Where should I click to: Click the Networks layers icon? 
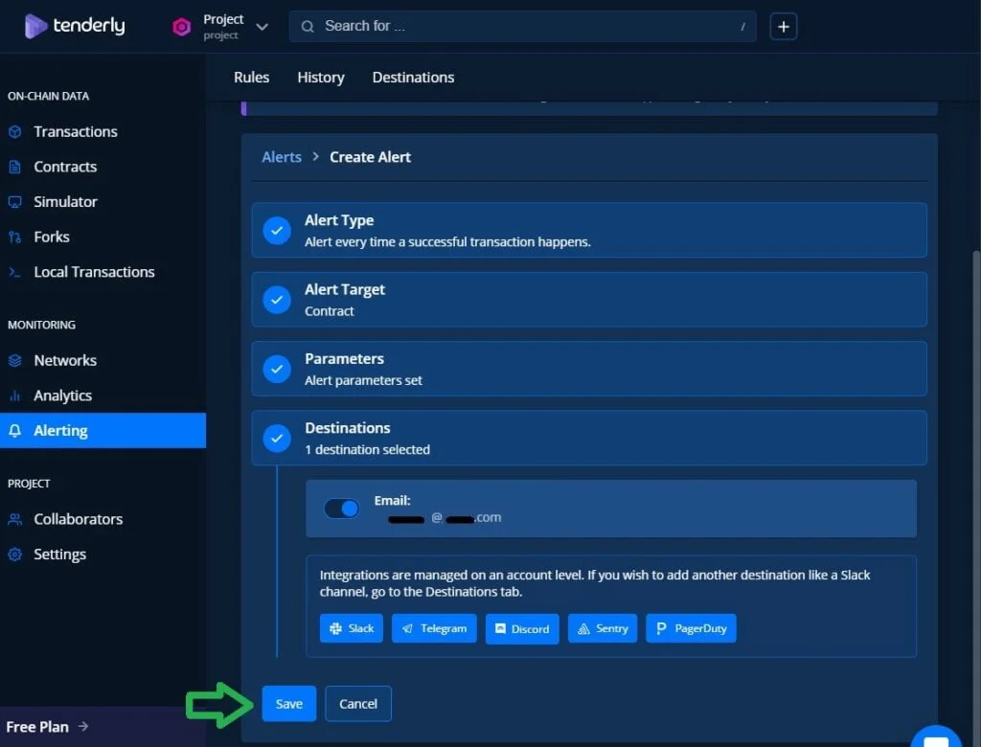click(15, 360)
